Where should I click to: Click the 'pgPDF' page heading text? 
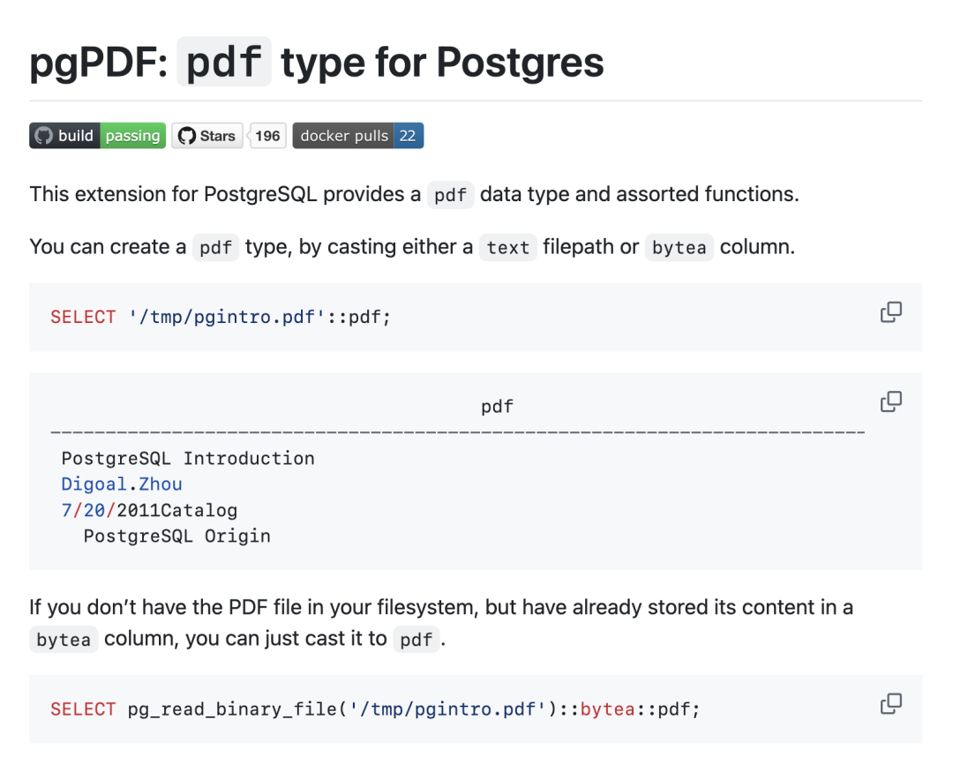point(98,63)
